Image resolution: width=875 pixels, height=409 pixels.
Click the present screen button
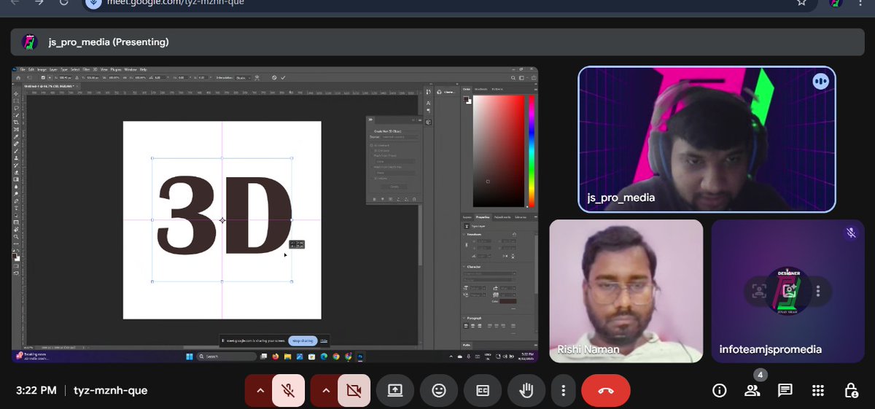(394, 391)
